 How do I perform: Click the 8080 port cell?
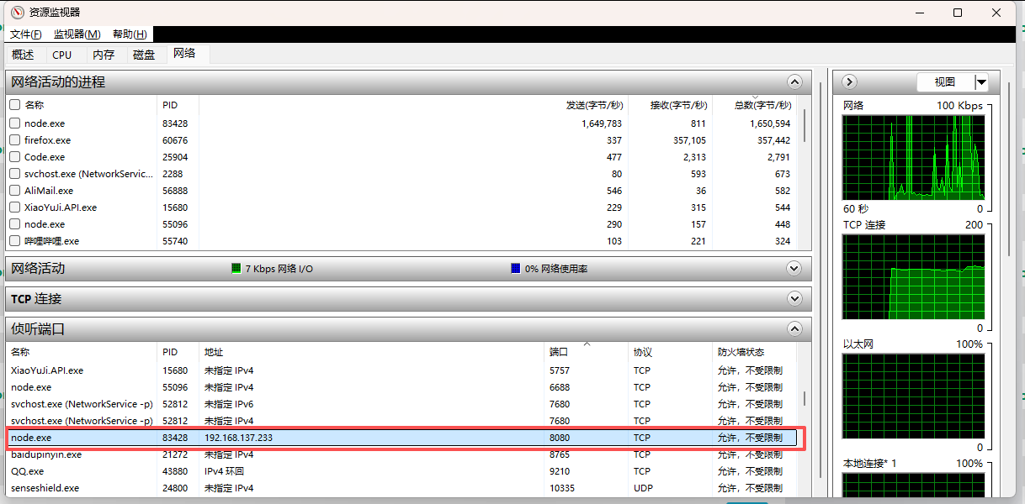(x=560, y=438)
